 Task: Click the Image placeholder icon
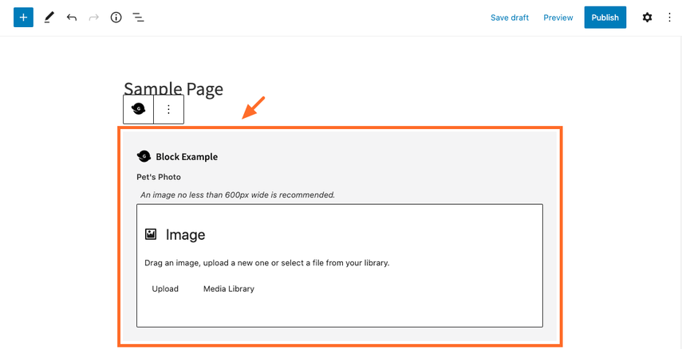[x=151, y=234]
